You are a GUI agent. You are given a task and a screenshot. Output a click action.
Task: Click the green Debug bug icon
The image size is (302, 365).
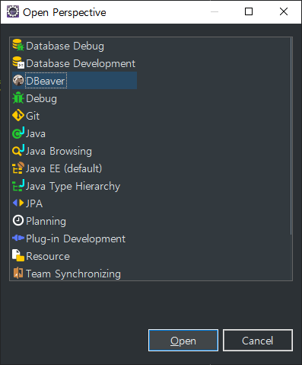(18, 98)
